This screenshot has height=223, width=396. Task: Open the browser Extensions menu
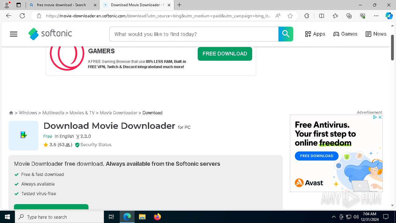tap(307, 16)
